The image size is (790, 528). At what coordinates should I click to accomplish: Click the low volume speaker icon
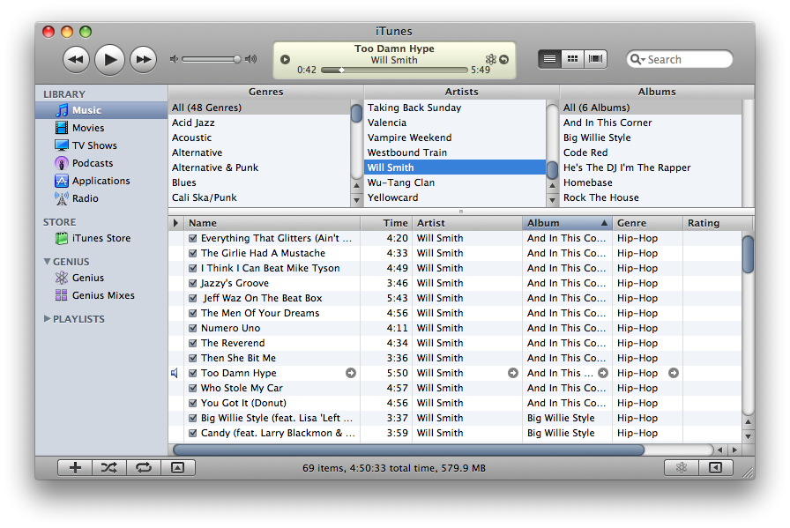175,59
